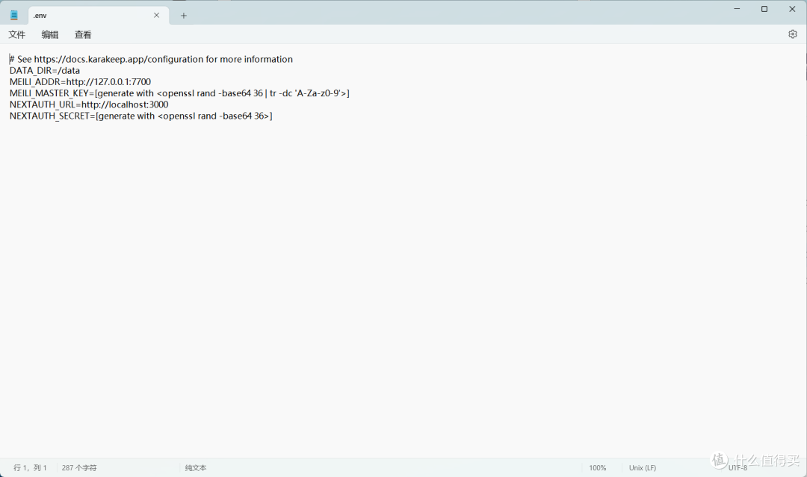
Task: Open the 文件 menu
Action: (x=17, y=35)
